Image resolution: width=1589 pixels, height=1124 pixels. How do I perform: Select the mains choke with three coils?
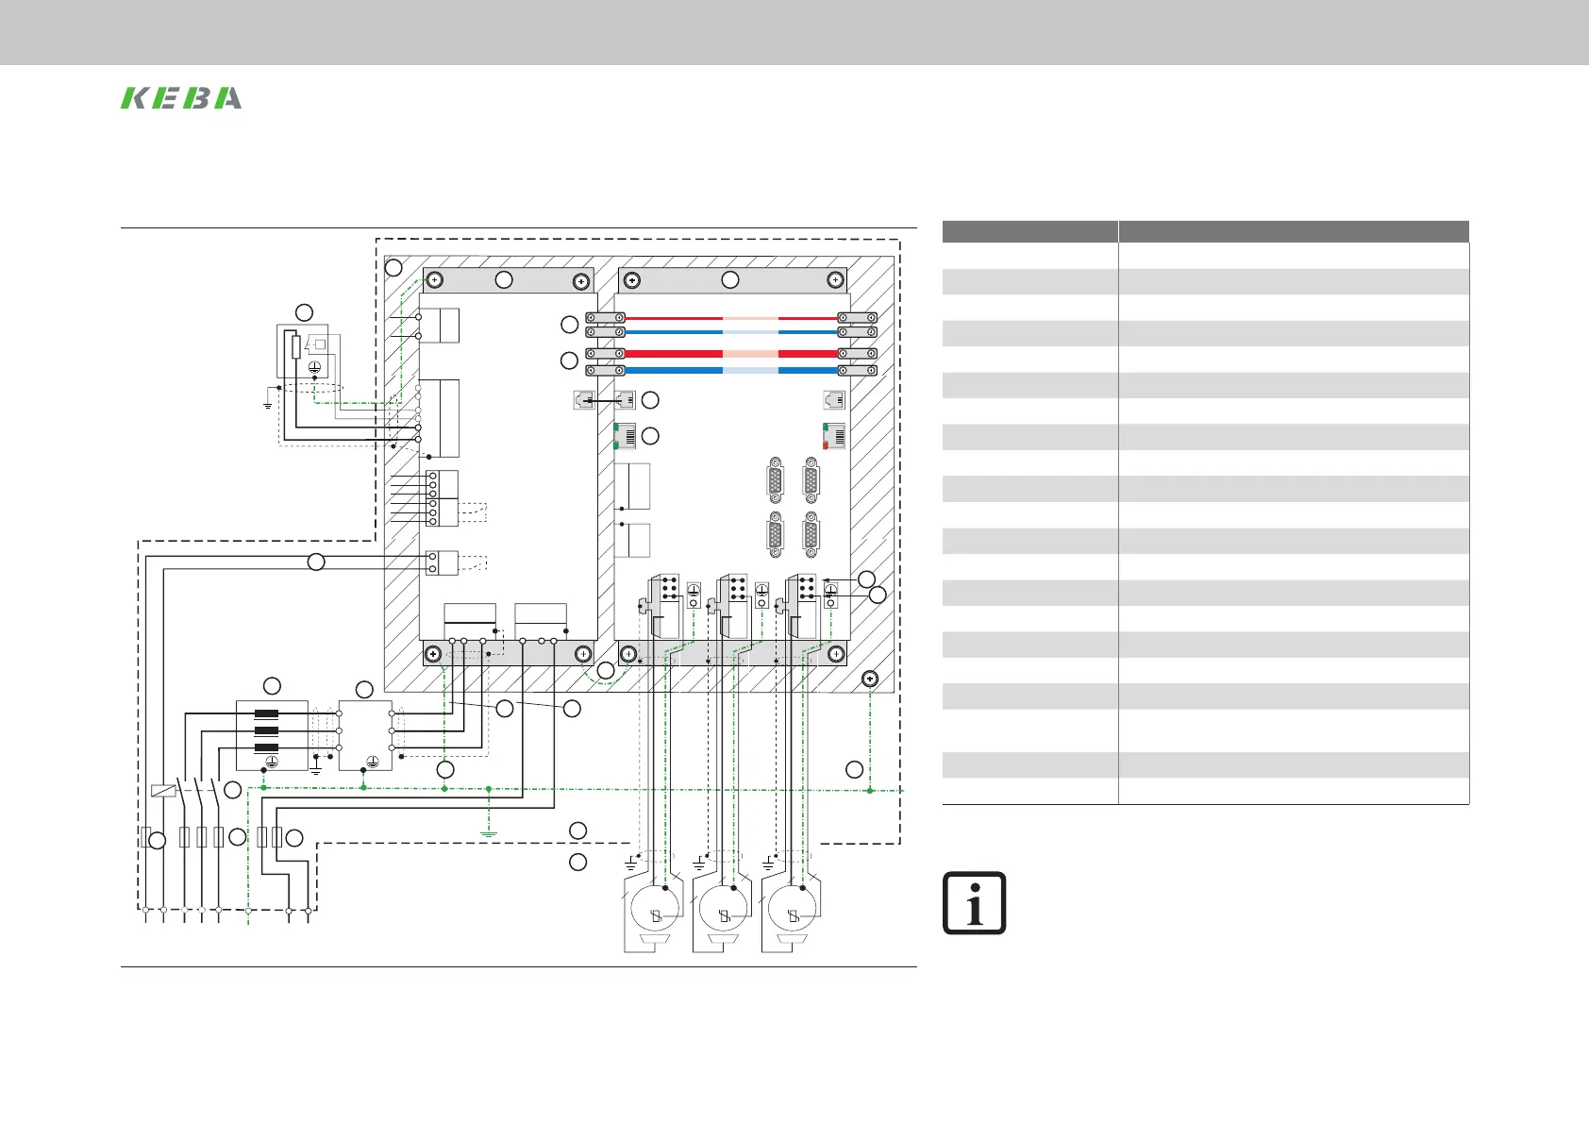272,734
